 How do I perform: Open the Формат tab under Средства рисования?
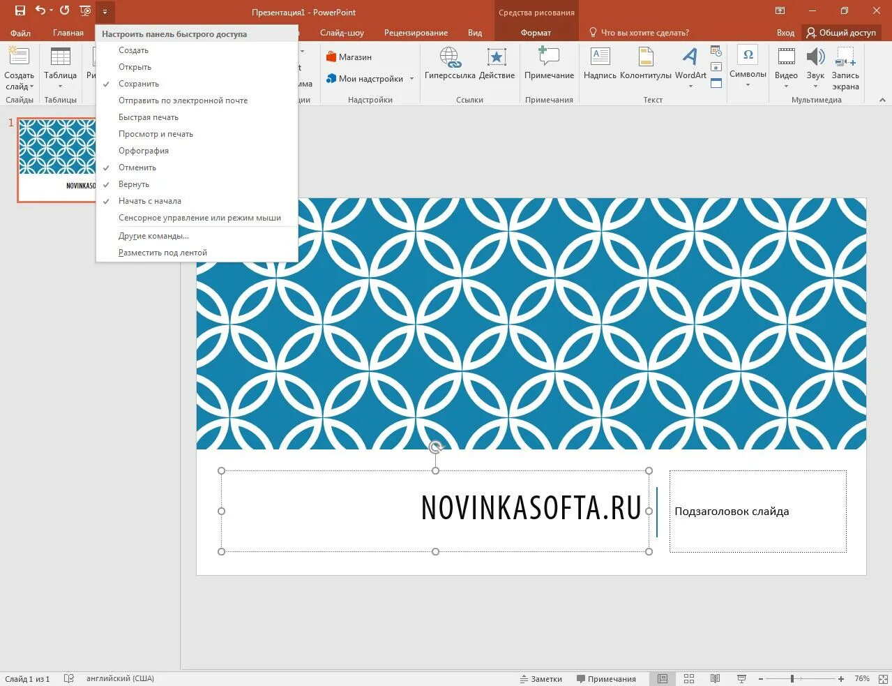pos(536,32)
